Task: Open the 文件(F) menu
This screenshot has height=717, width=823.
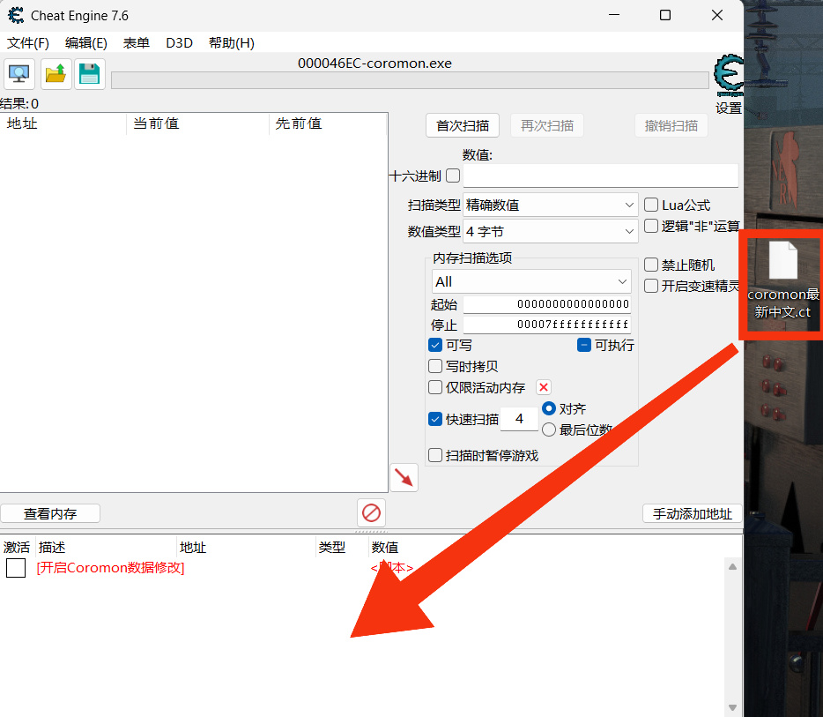Action: click(x=28, y=43)
